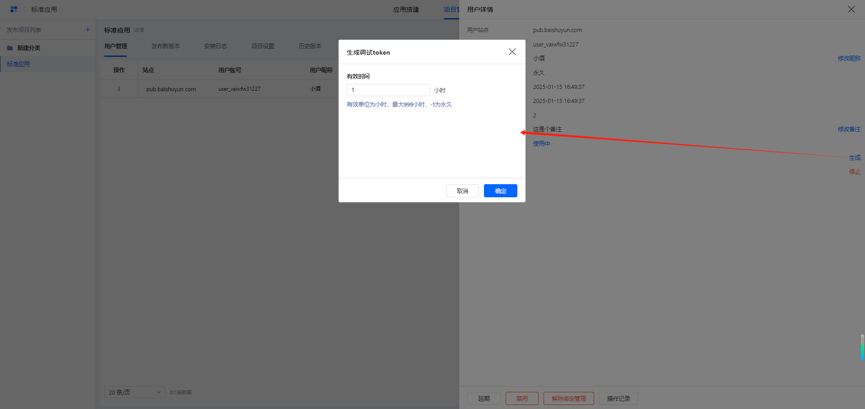Close the 用户详情 side panel
Image resolution: width=865 pixels, height=409 pixels.
851,9
